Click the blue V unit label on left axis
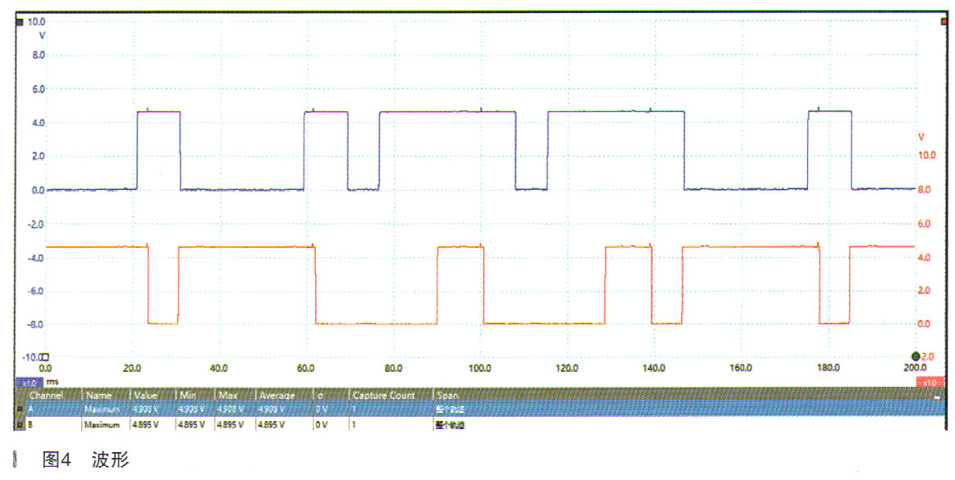This screenshot has height=480, width=955. point(41,36)
